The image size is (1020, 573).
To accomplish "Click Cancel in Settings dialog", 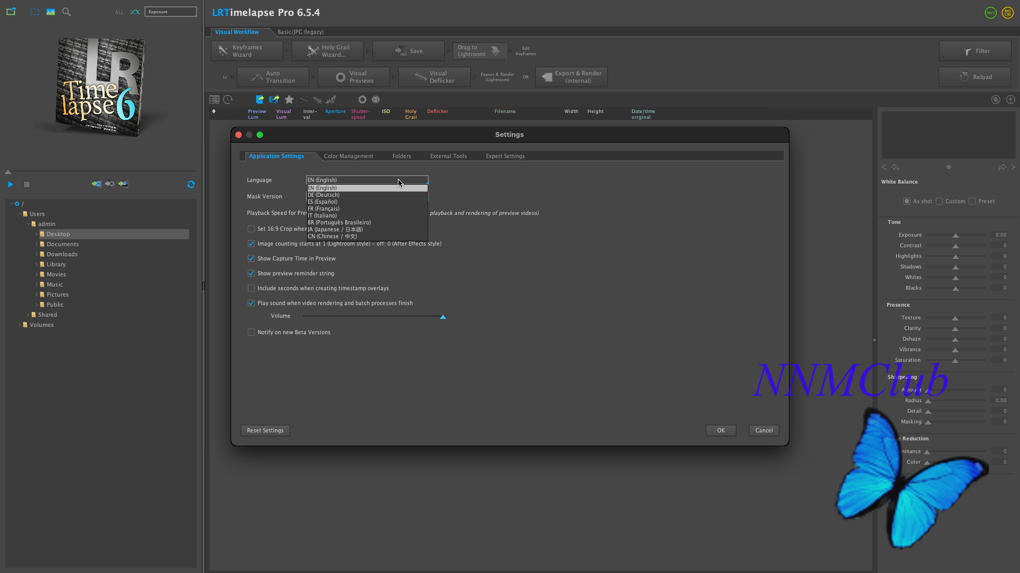I will click(x=764, y=430).
